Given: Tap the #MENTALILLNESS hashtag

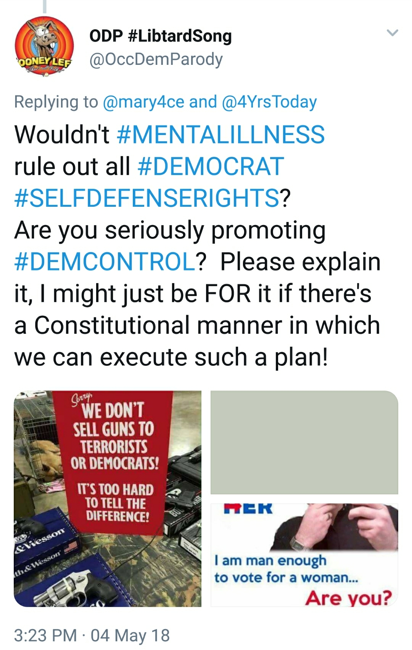Looking at the screenshot, I should click(x=220, y=135).
